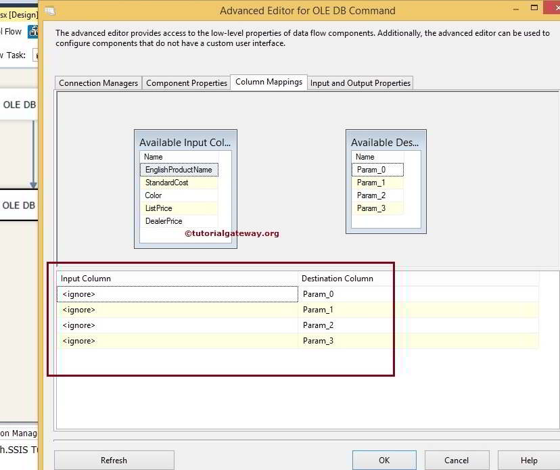Select DealerPrice input column

click(178, 220)
